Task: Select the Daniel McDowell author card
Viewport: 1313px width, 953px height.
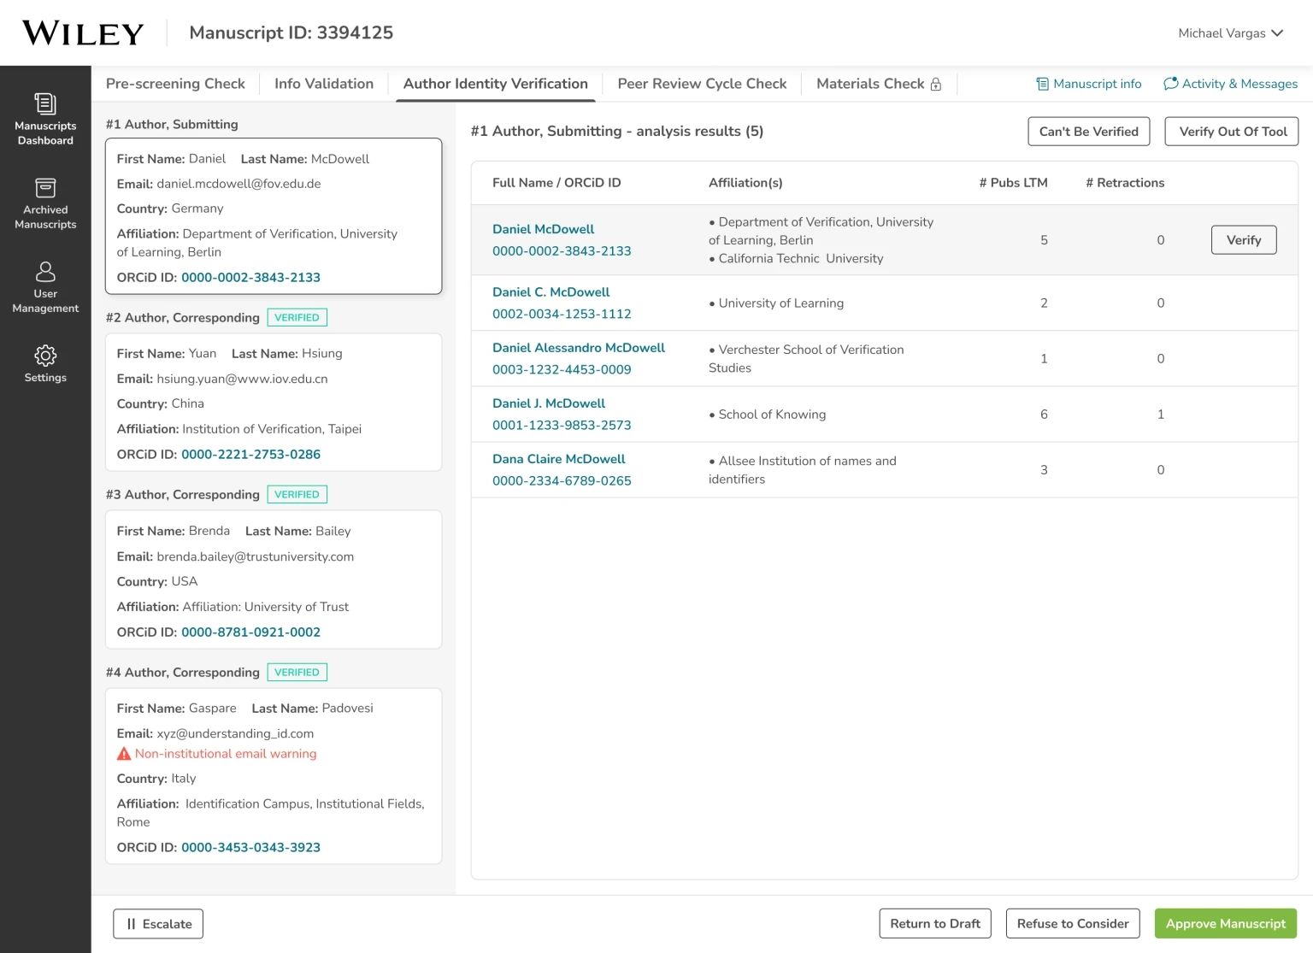Action: tap(274, 216)
